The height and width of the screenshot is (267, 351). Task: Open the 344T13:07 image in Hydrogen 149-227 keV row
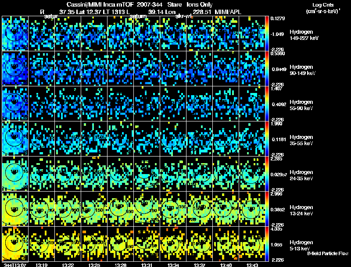click(x=15, y=33)
